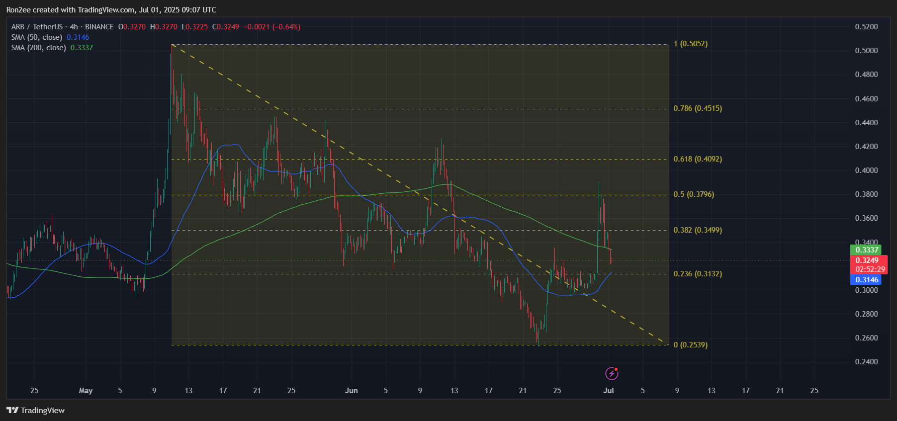This screenshot has height=421, width=897.
Task: Click the SMA (50, close) indicator legend
Action: tap(37, 37)
